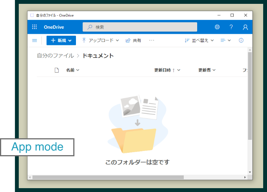Image resolution: width=267 pixels, height=192 pixels.
Task: Sort by 名前 column header
Action: point(72,70)
